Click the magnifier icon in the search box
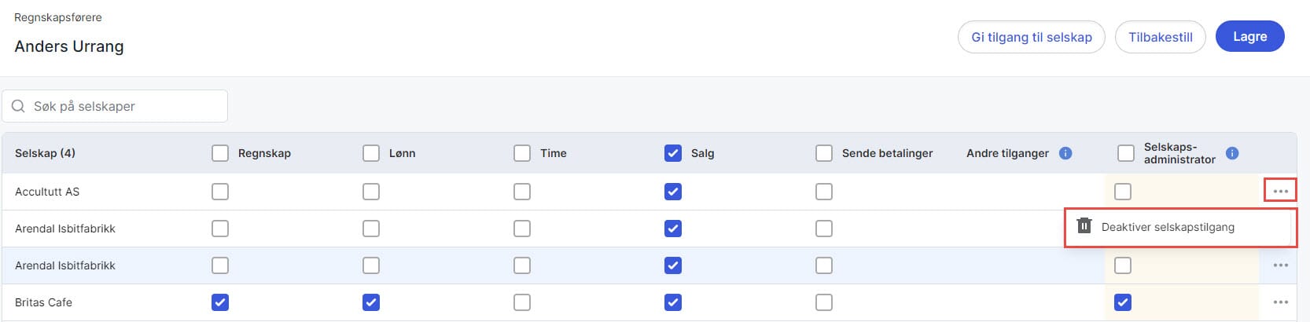 tap(18, 106)
